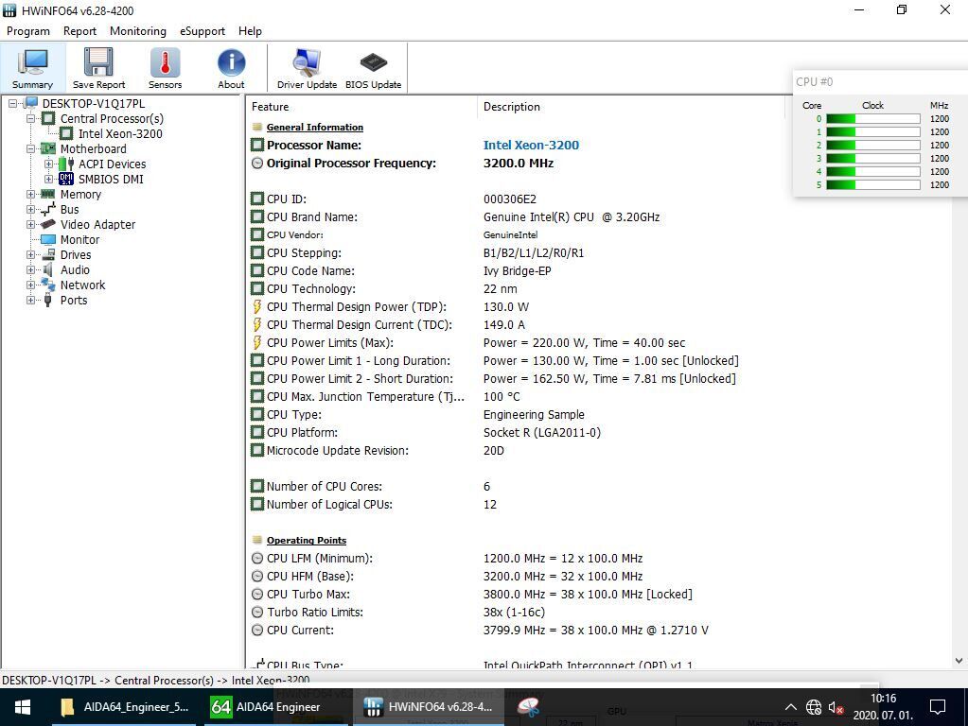This screenshot has height=726, width=968.
Task: Open the Program menu
Action: pos(28,31)
